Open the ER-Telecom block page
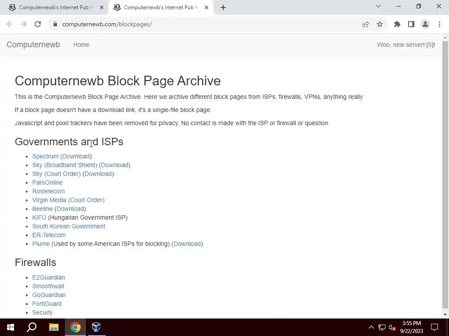Image resolution: width=449 pixels, height=336 pixels. click(x=49, y=235)
